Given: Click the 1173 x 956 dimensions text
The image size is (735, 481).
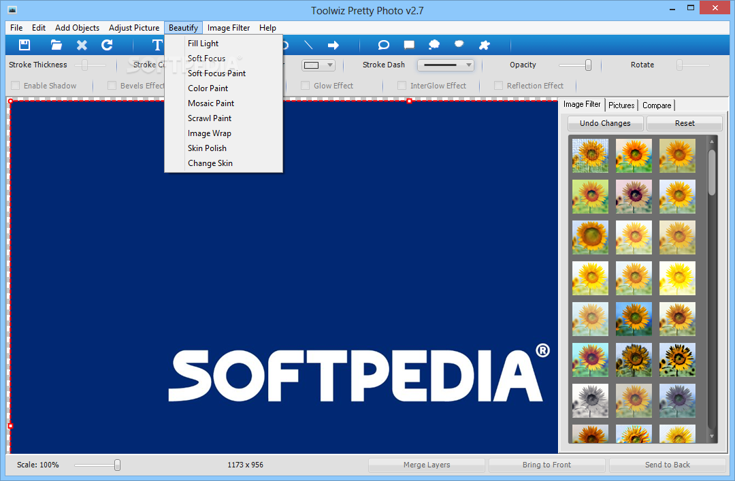Looking at the screenshot, I should click(245, 465).
